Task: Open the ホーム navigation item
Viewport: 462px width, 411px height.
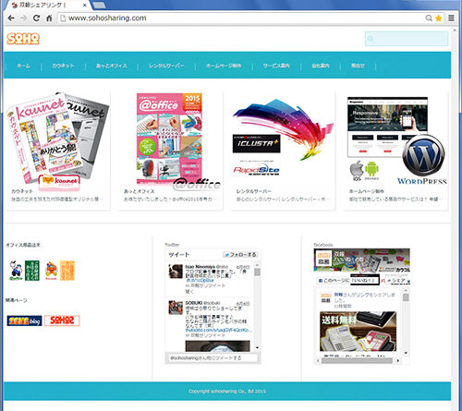Action: [23, 66]
